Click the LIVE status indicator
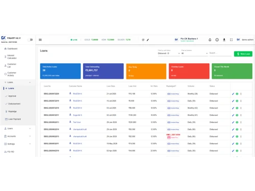Viewport: 255px width, 191px height. point(74,40)
